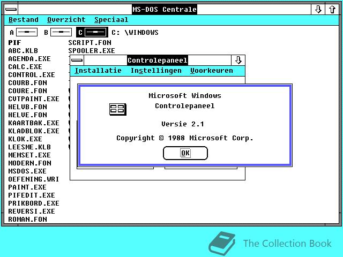Select ABC.KLB in the file list

(23, 51)
